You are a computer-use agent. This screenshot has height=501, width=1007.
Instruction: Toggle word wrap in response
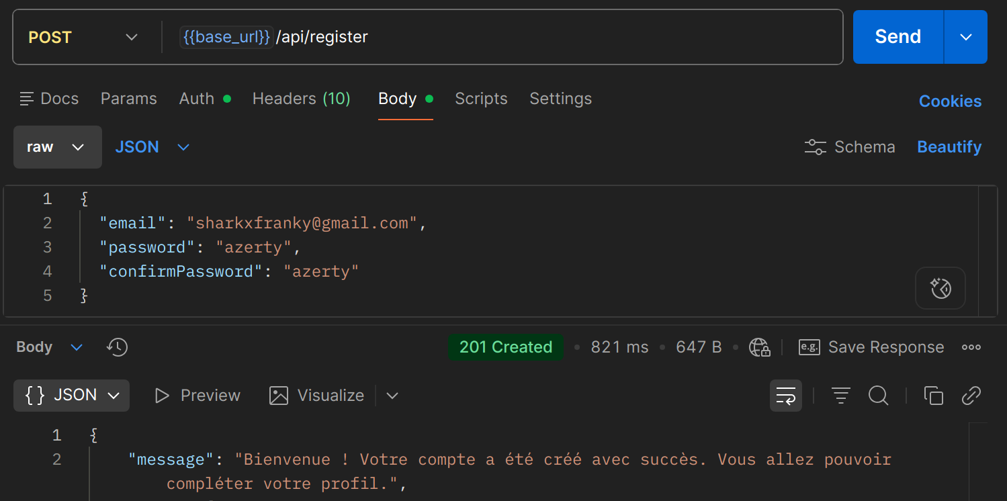[786, 396]
